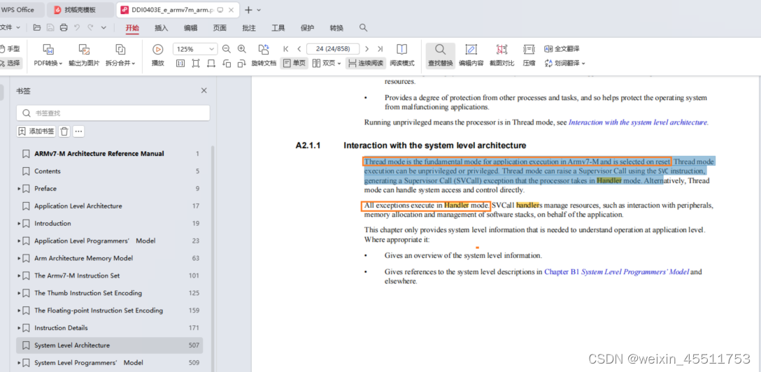Rotate page counterclockwise icon

tap(227, 63)
